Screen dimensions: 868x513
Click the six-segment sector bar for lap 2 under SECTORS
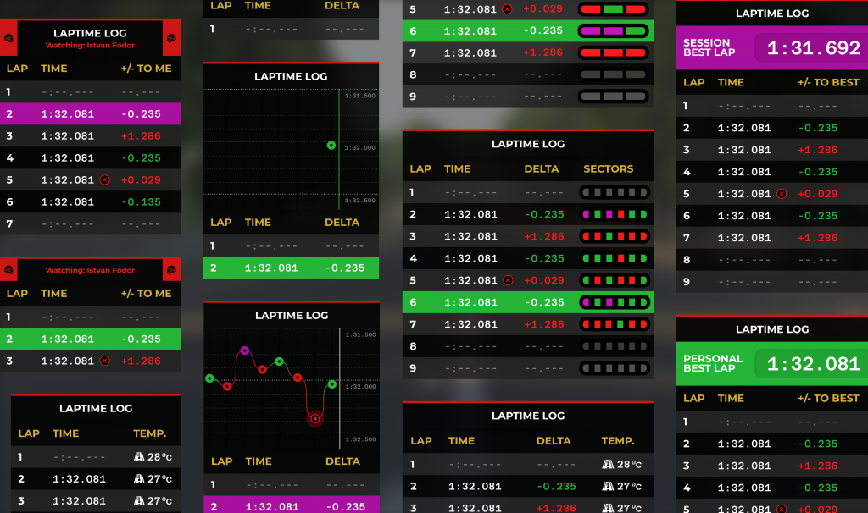pyautogui.click(x=614, y=214)
